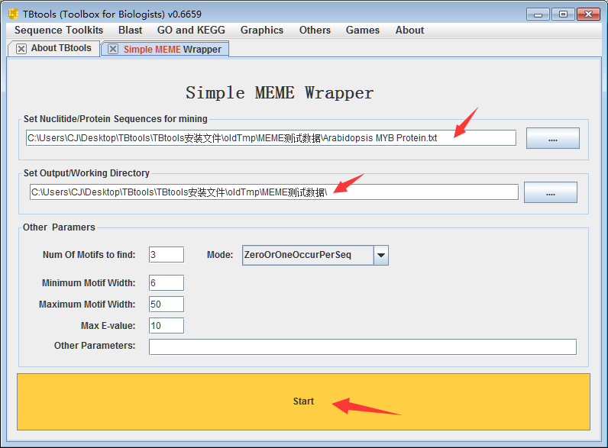
Task: Open the Mode dropdown arrow
Action: point(381,255)
